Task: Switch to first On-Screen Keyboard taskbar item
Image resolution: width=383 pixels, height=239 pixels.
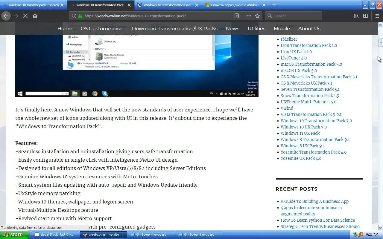Action: pyautogui.click(x=151, y=235)
